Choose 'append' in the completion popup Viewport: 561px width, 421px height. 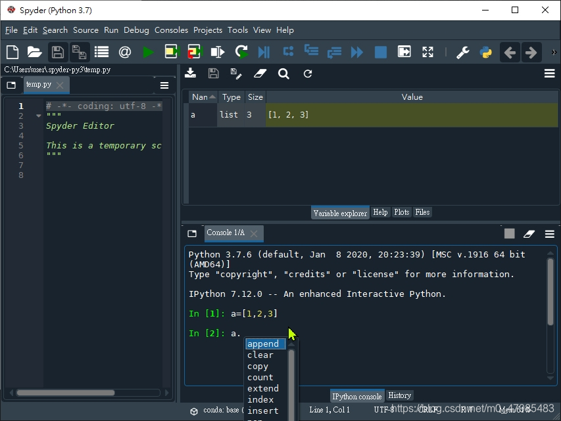(x=263, y=343)
